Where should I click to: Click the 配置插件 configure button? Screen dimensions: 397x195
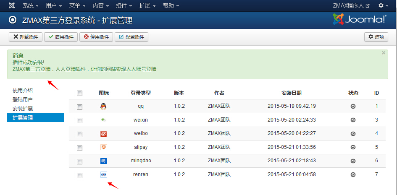coord(131,37)
